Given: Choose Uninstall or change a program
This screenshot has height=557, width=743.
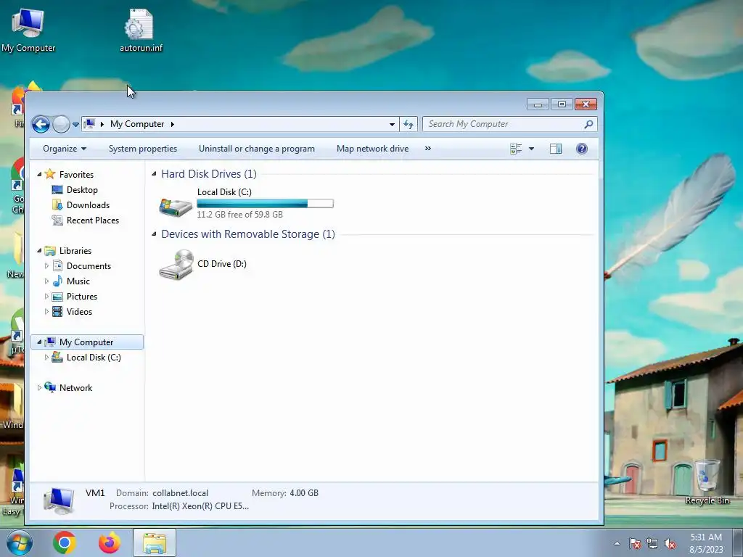Looking at the screenshot, I should click(256, 149).
